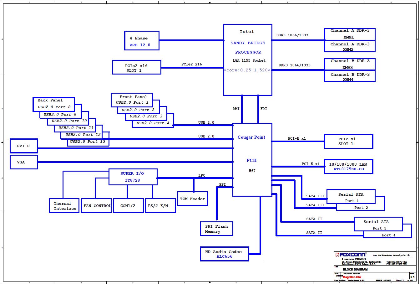
Task: Click the TCM Header block
Action: pos(193,199)
